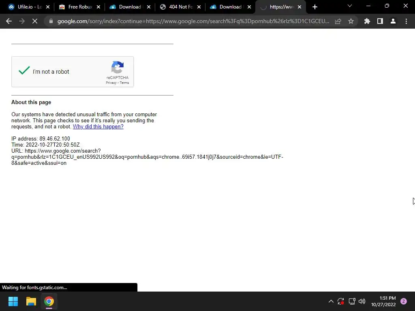
Task: Close the Free Robux tab
Action: (98, 7)
